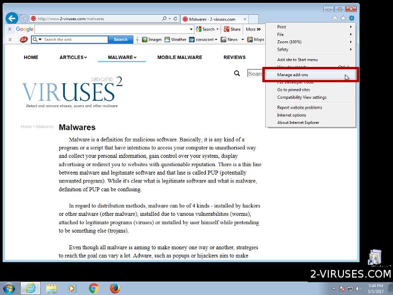Click News on the Ask toolbar
393x295 pixels.
pos(229,39)
